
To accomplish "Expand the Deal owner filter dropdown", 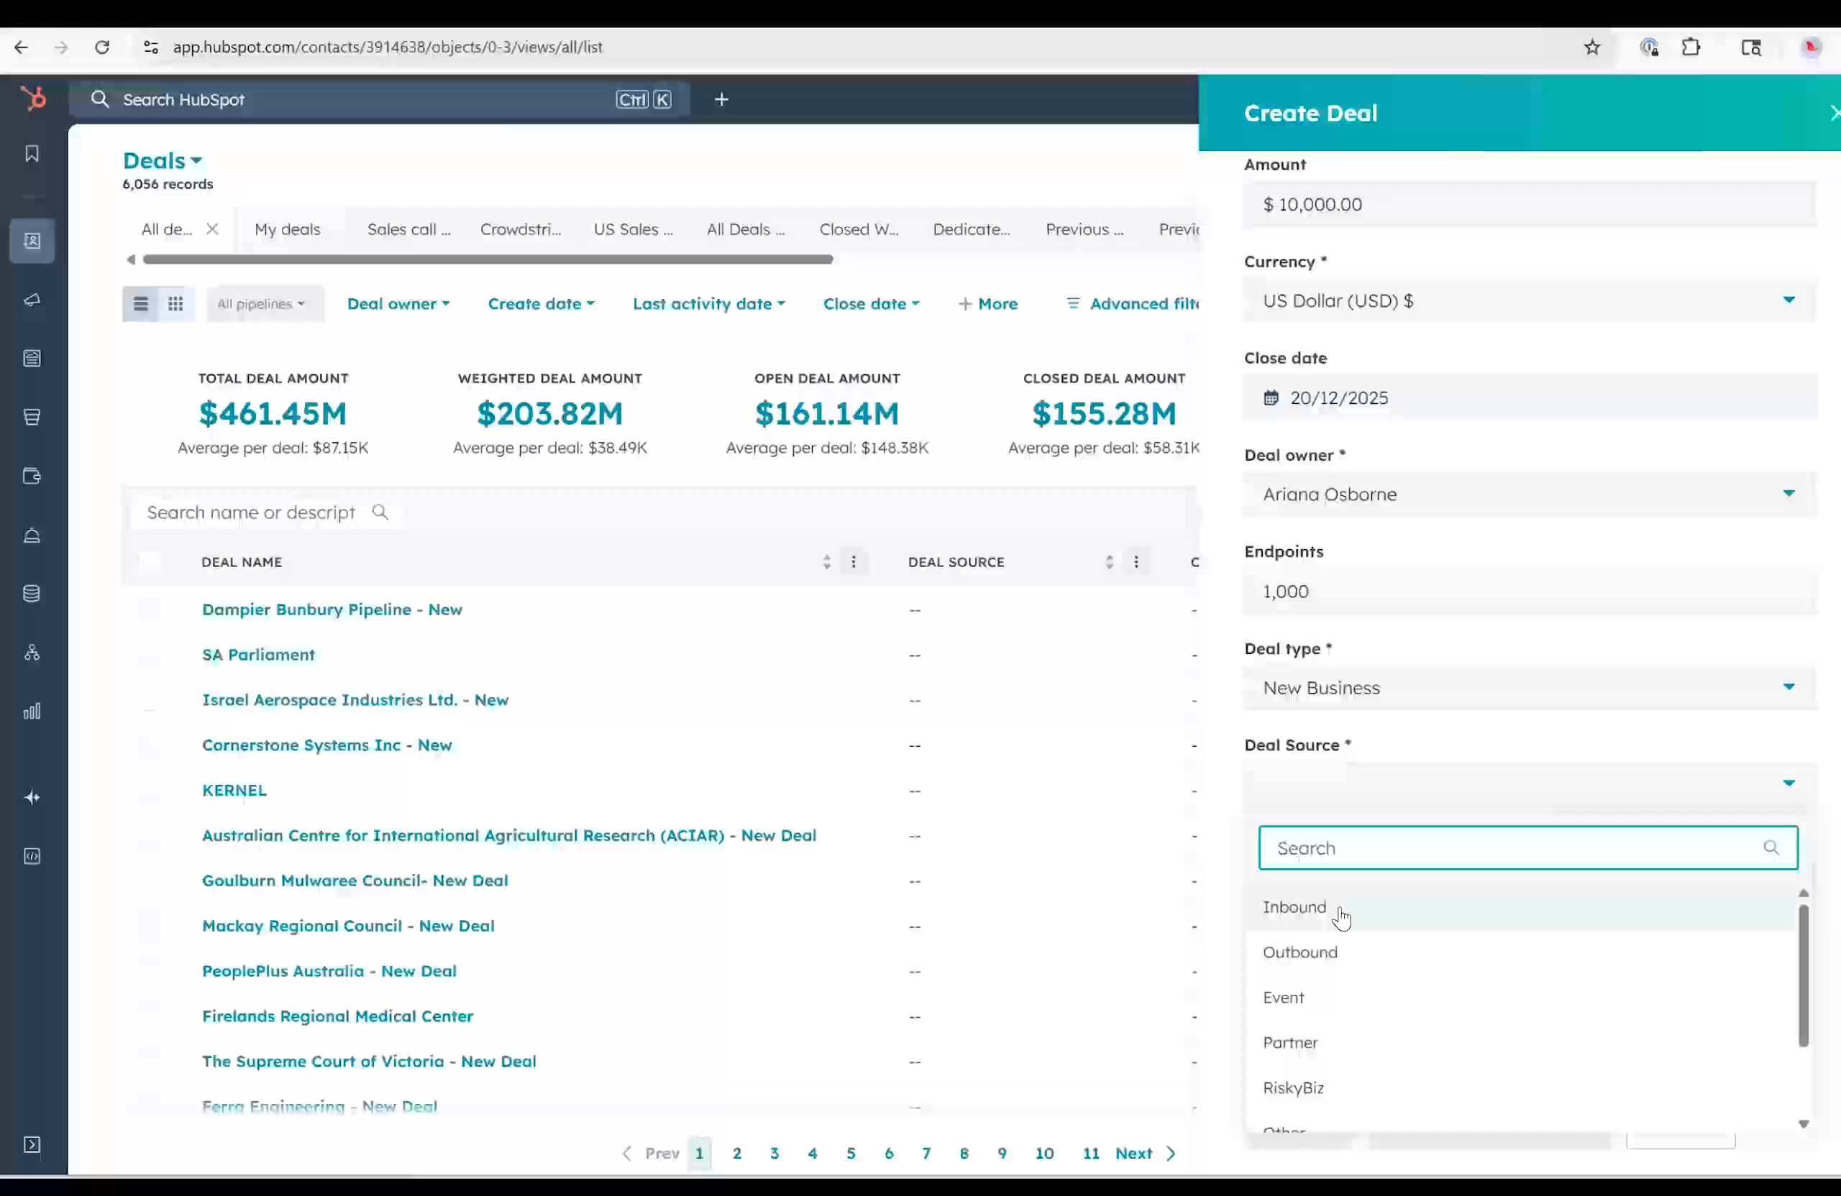I will tap(398, 303).
